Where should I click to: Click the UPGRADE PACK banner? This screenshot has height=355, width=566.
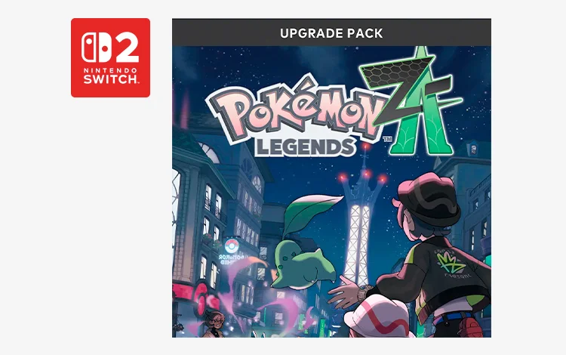coord(331,33)
